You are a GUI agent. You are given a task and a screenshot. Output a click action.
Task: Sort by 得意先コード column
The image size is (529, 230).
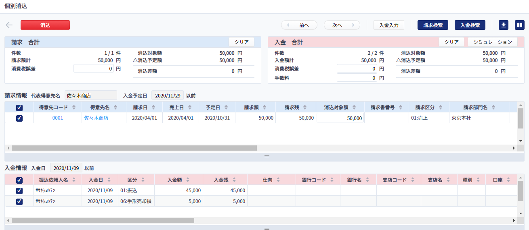pyautogui.click(x=74, y=107)
